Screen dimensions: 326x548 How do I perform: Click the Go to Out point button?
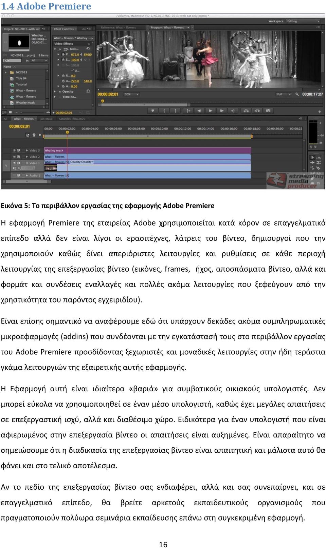coord(233,111)
